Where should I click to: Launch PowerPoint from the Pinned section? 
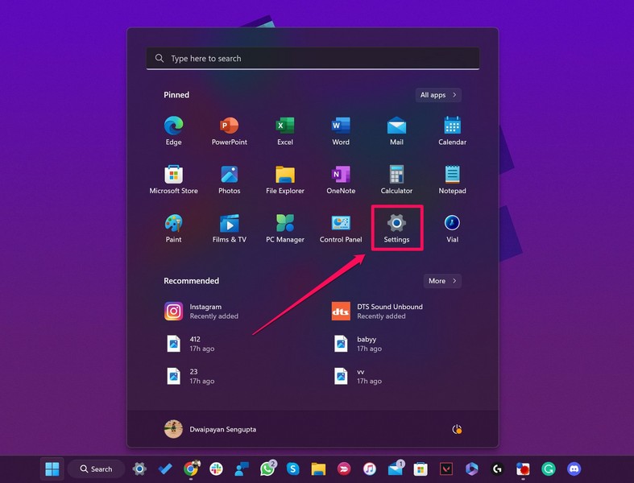pyautogui.click(x=230, y=130)
